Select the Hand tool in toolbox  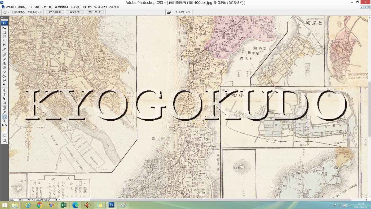[4, 116]
